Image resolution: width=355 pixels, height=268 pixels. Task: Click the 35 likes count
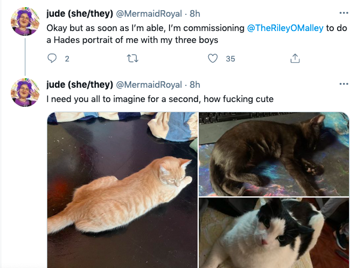click(230, 59)
